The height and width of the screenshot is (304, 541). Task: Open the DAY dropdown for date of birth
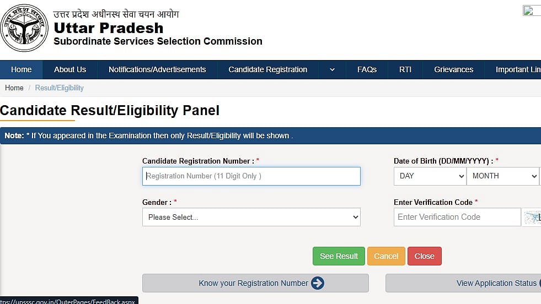coord(430,176)
